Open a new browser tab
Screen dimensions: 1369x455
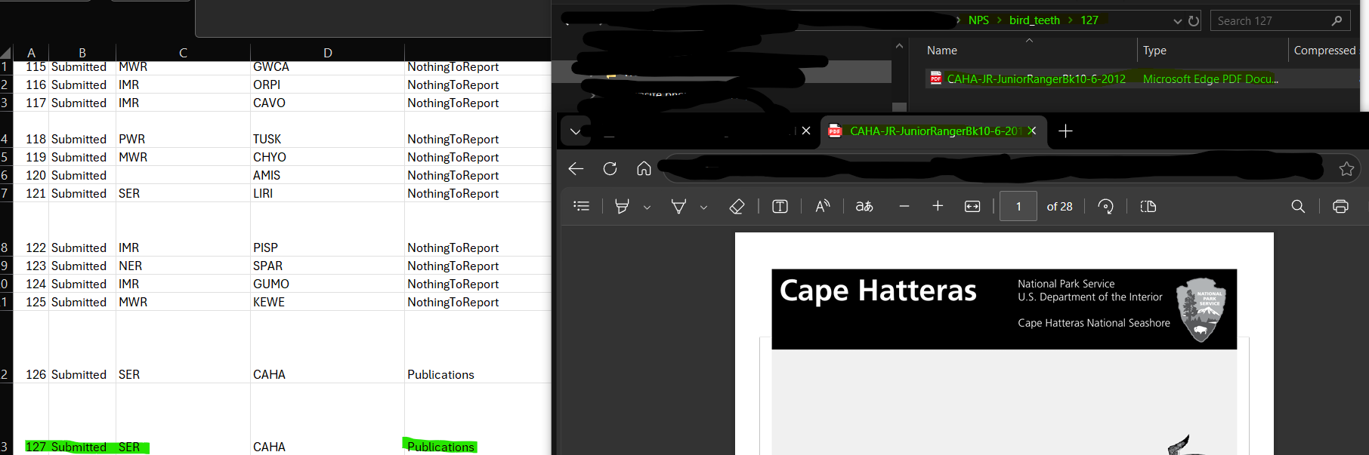pyautogui.click(x=1065, y=131)
